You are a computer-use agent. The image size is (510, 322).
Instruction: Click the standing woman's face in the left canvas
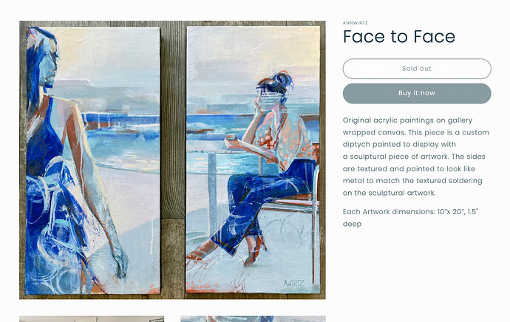tap(48, 68)
